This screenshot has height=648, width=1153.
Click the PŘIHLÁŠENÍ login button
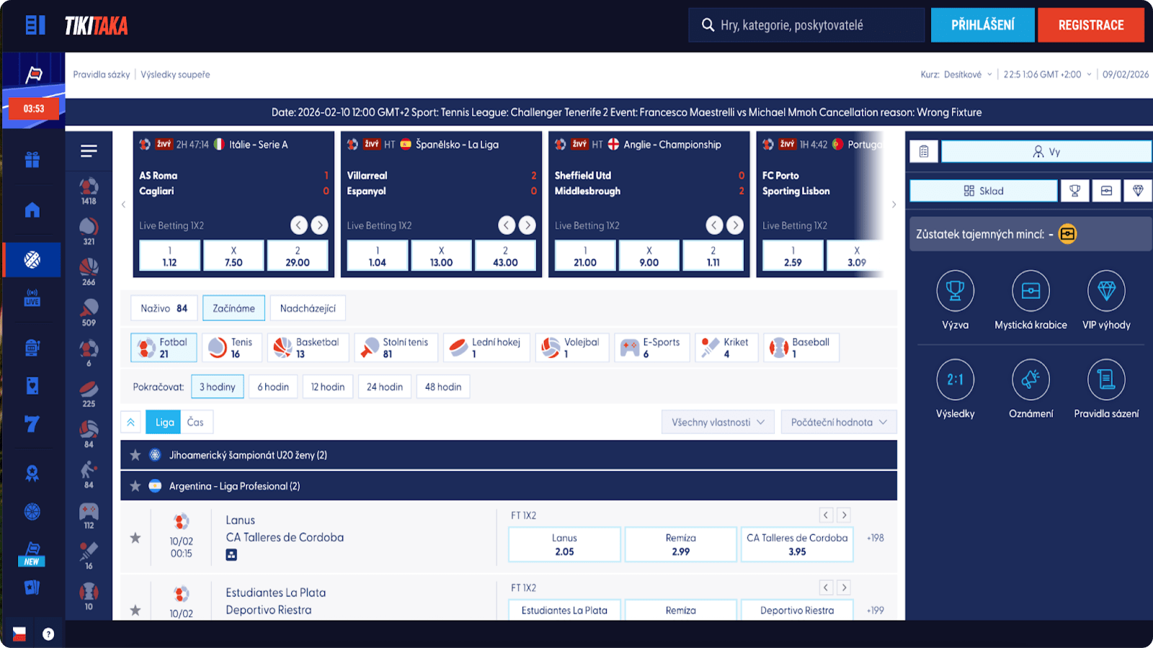983,25
